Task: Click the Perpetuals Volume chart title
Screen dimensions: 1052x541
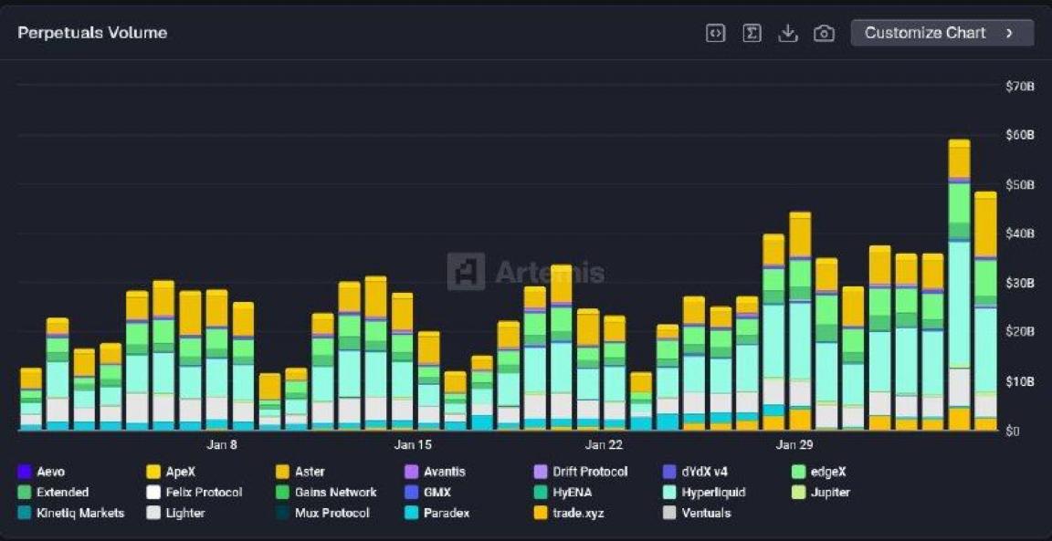Action: [92, 33]
